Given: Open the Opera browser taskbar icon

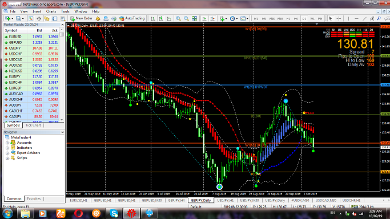Looking at the screenshot, I should tap(78, 213).
